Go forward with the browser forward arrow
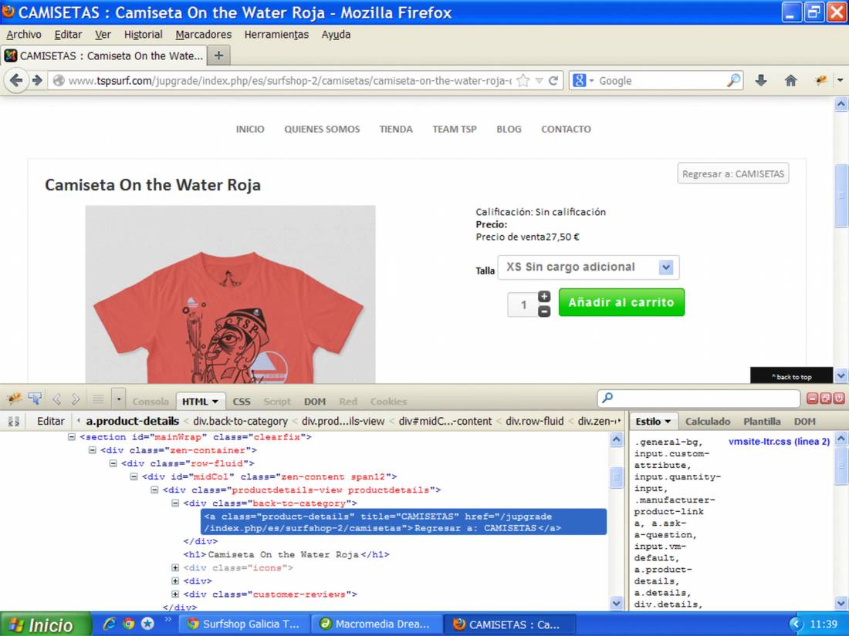The width and height of the screenshot is (849, 636). point(37,81)
